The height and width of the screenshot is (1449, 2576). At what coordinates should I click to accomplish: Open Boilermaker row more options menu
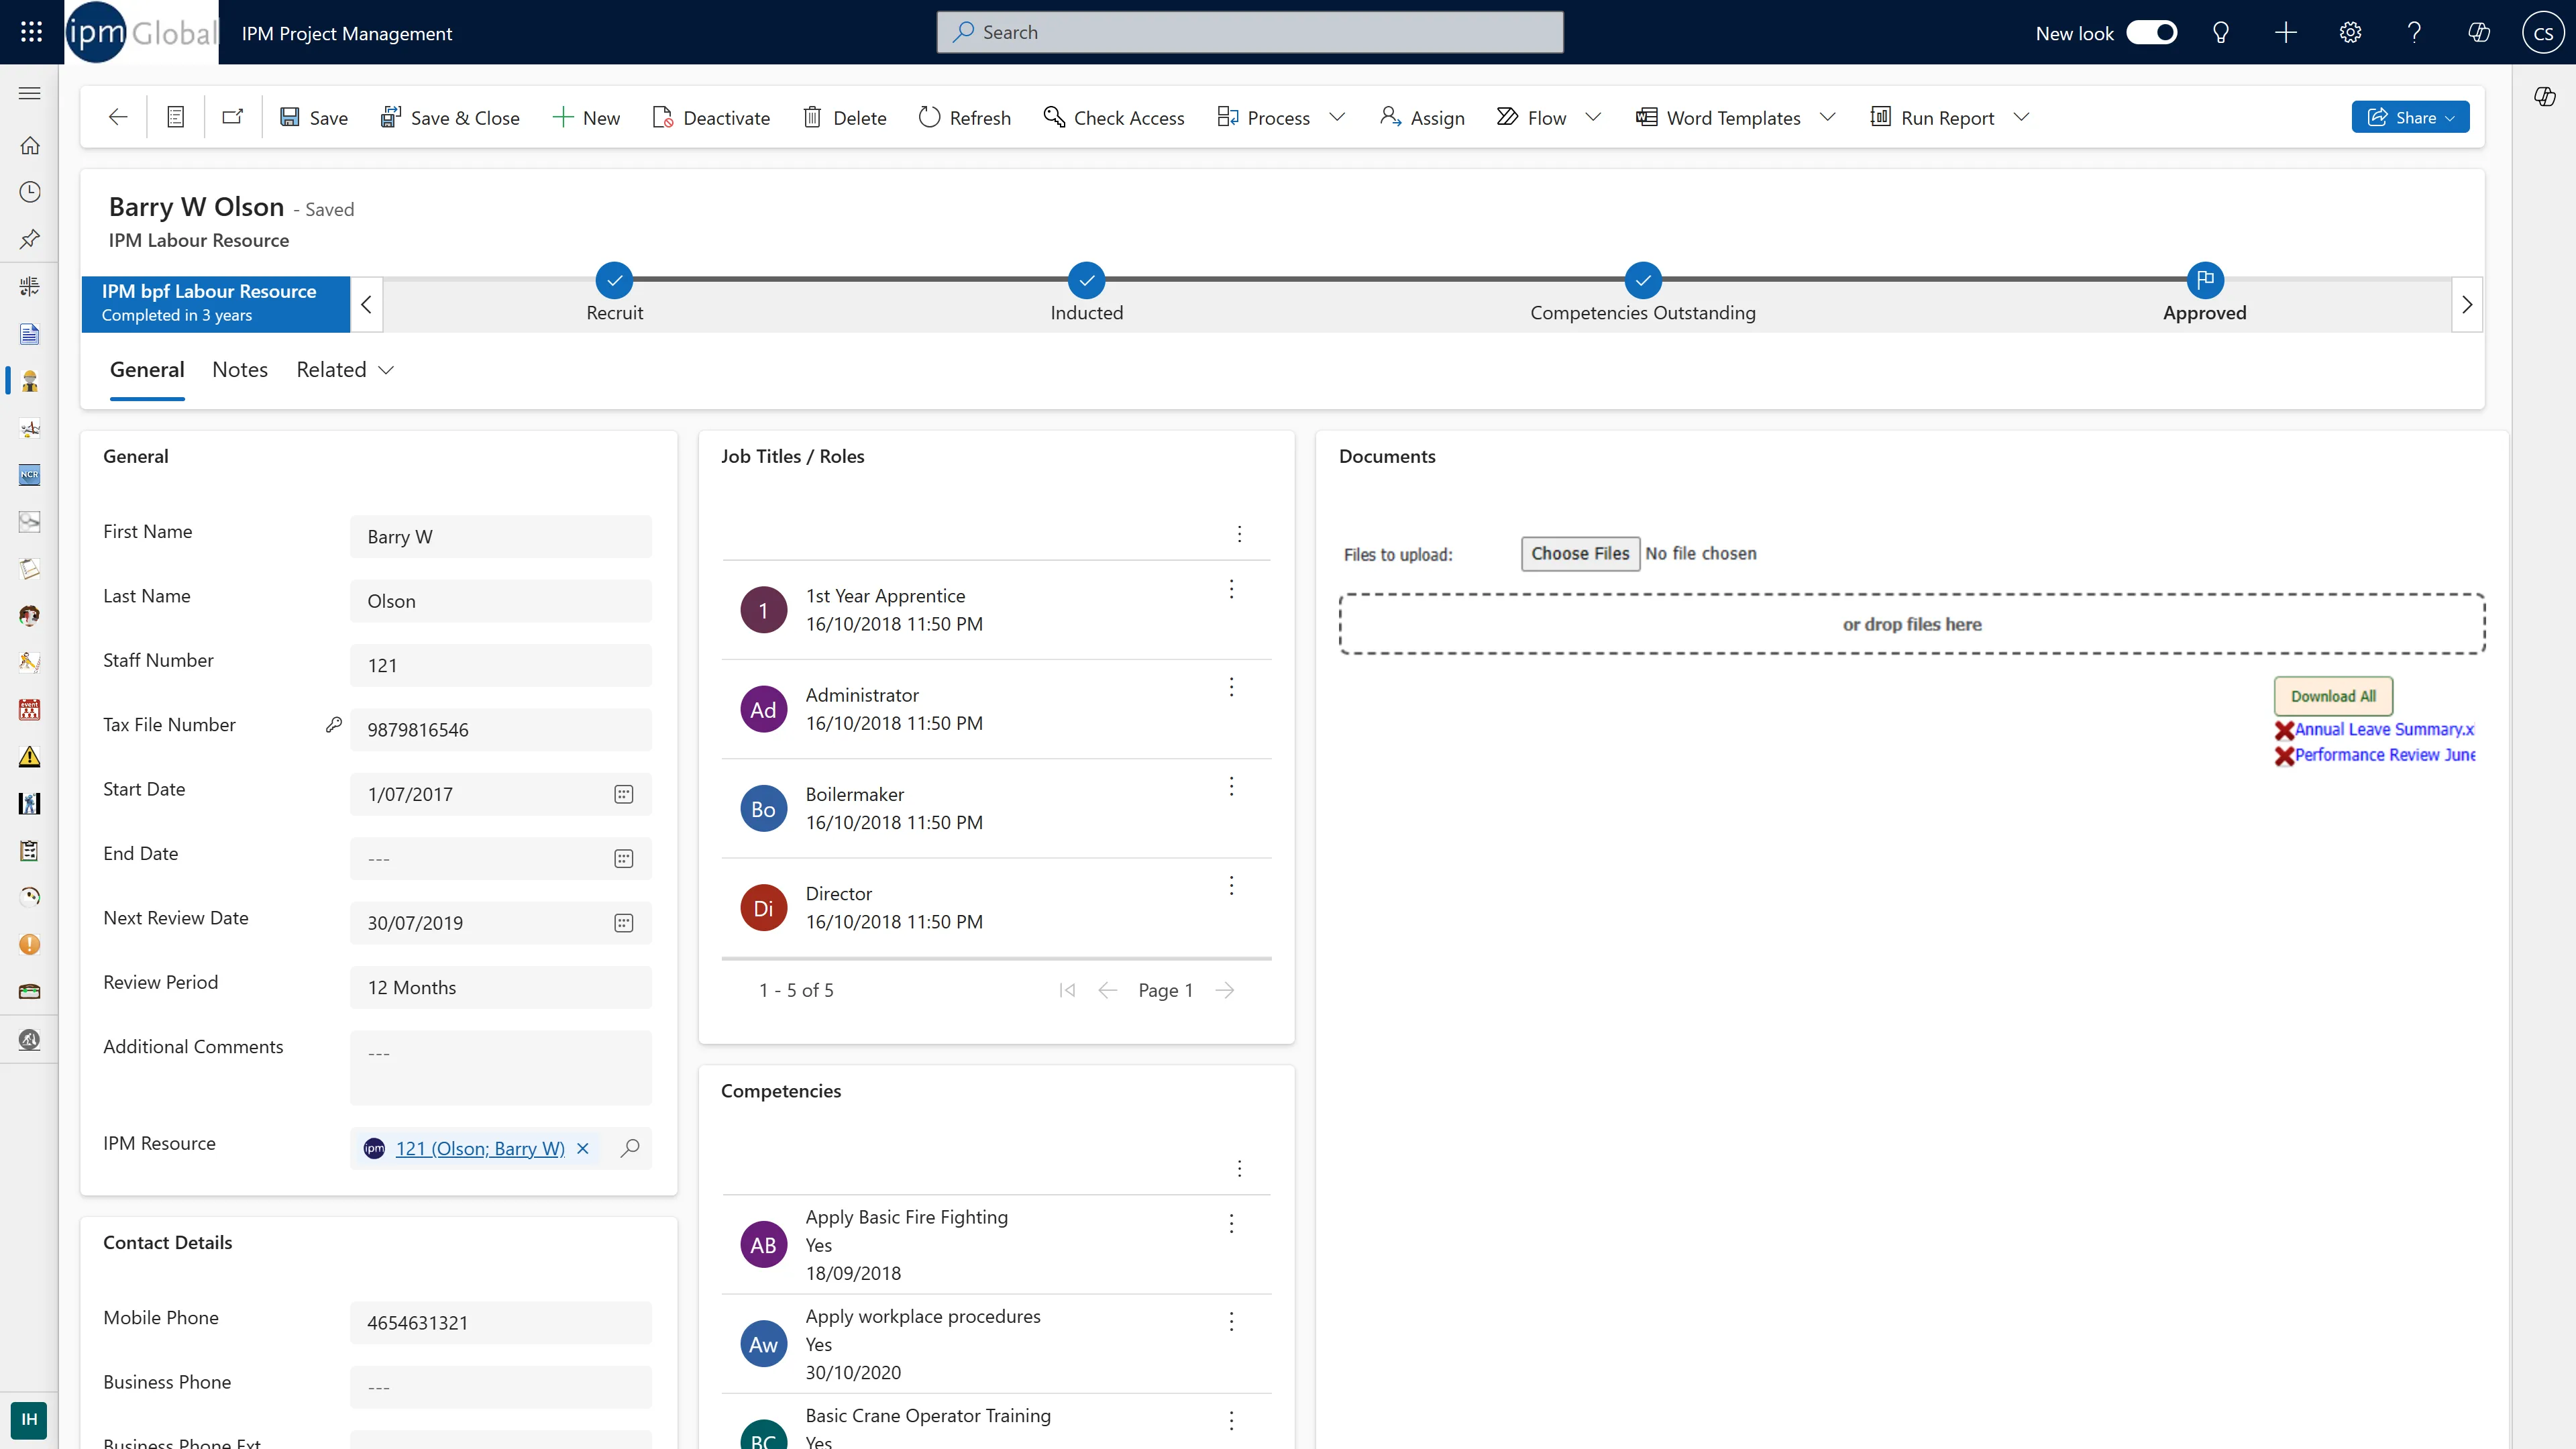point(1231,787)
